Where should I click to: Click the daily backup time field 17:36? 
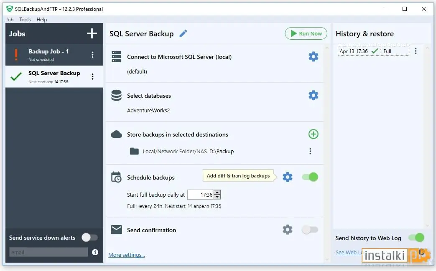201,195
